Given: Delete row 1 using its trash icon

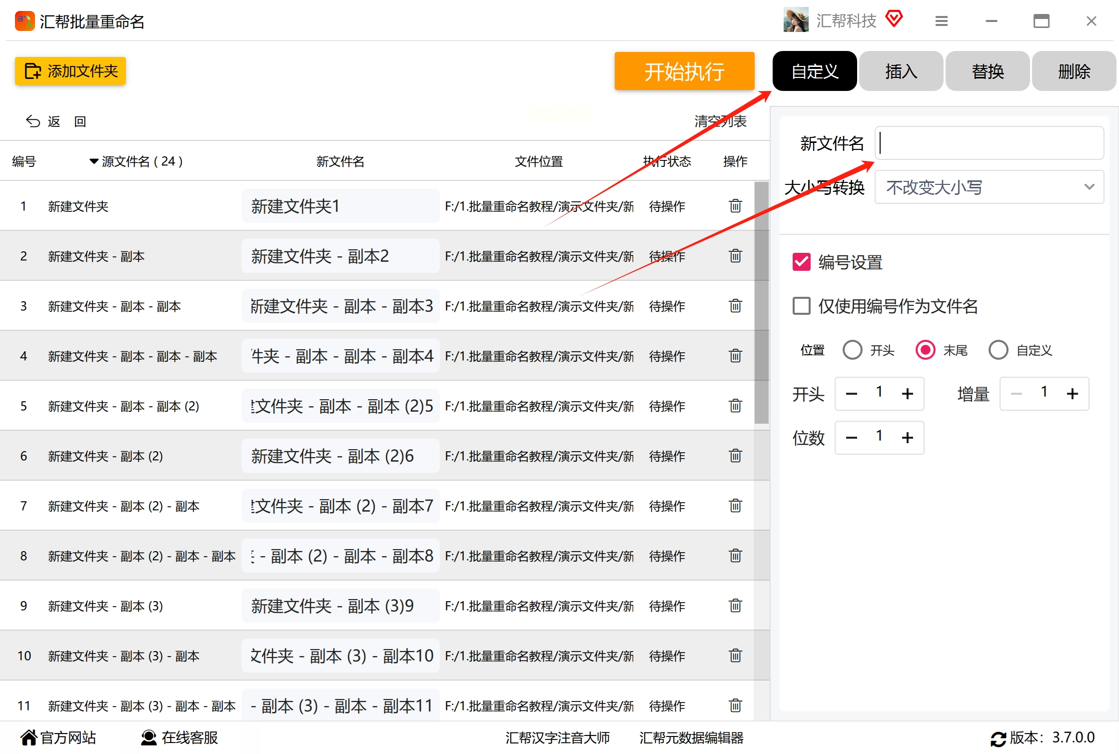Looking at the screenshot, I should [x=735, y=206].
